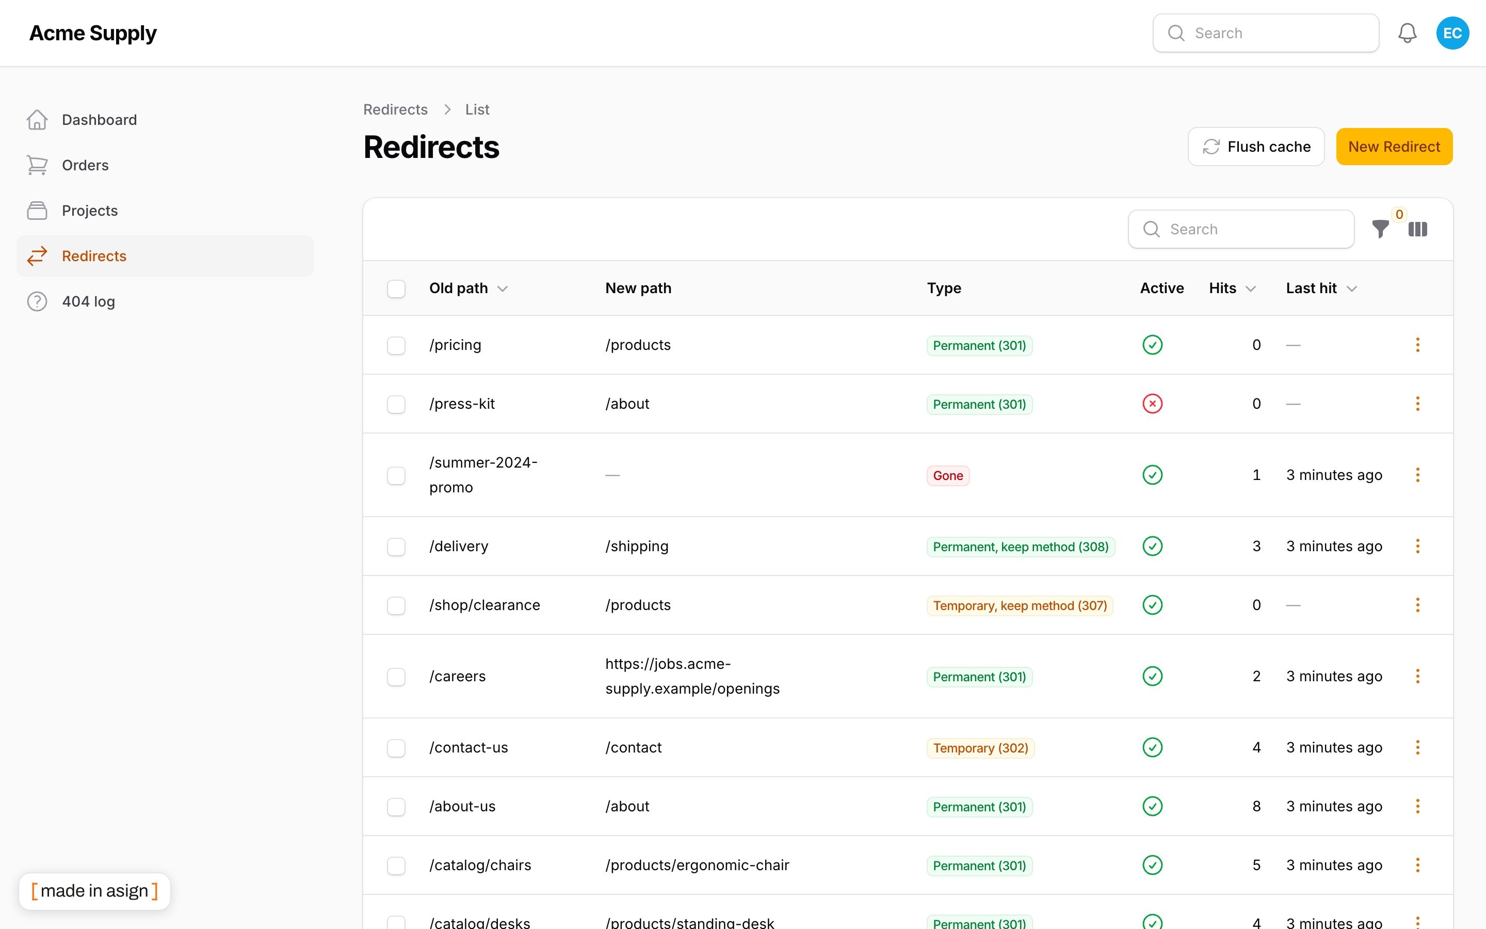Open row actions for /careers

pos(1417,677)
